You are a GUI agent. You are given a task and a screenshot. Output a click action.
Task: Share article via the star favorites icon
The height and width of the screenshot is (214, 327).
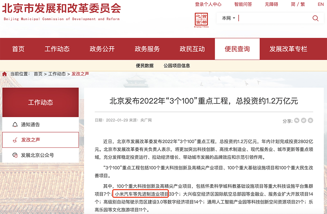311,120
